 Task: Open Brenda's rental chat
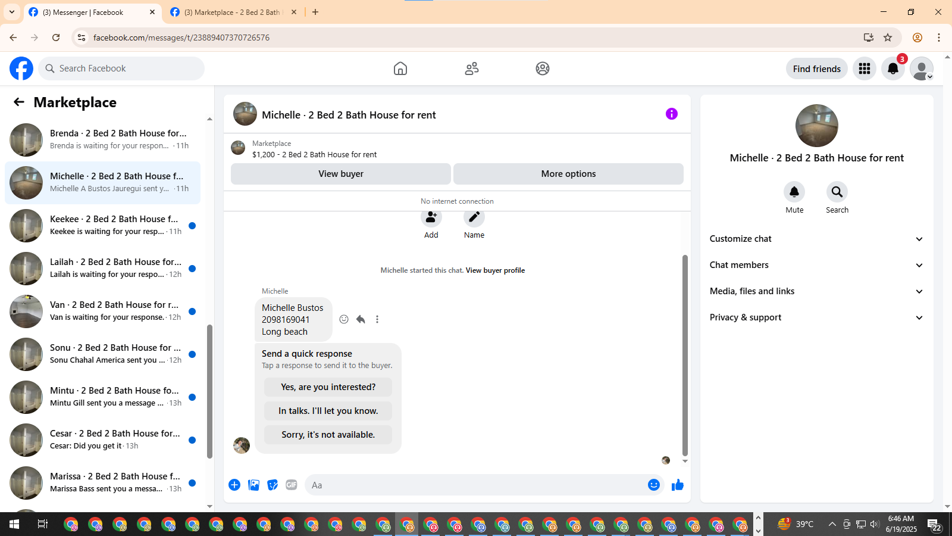(102, 139)
